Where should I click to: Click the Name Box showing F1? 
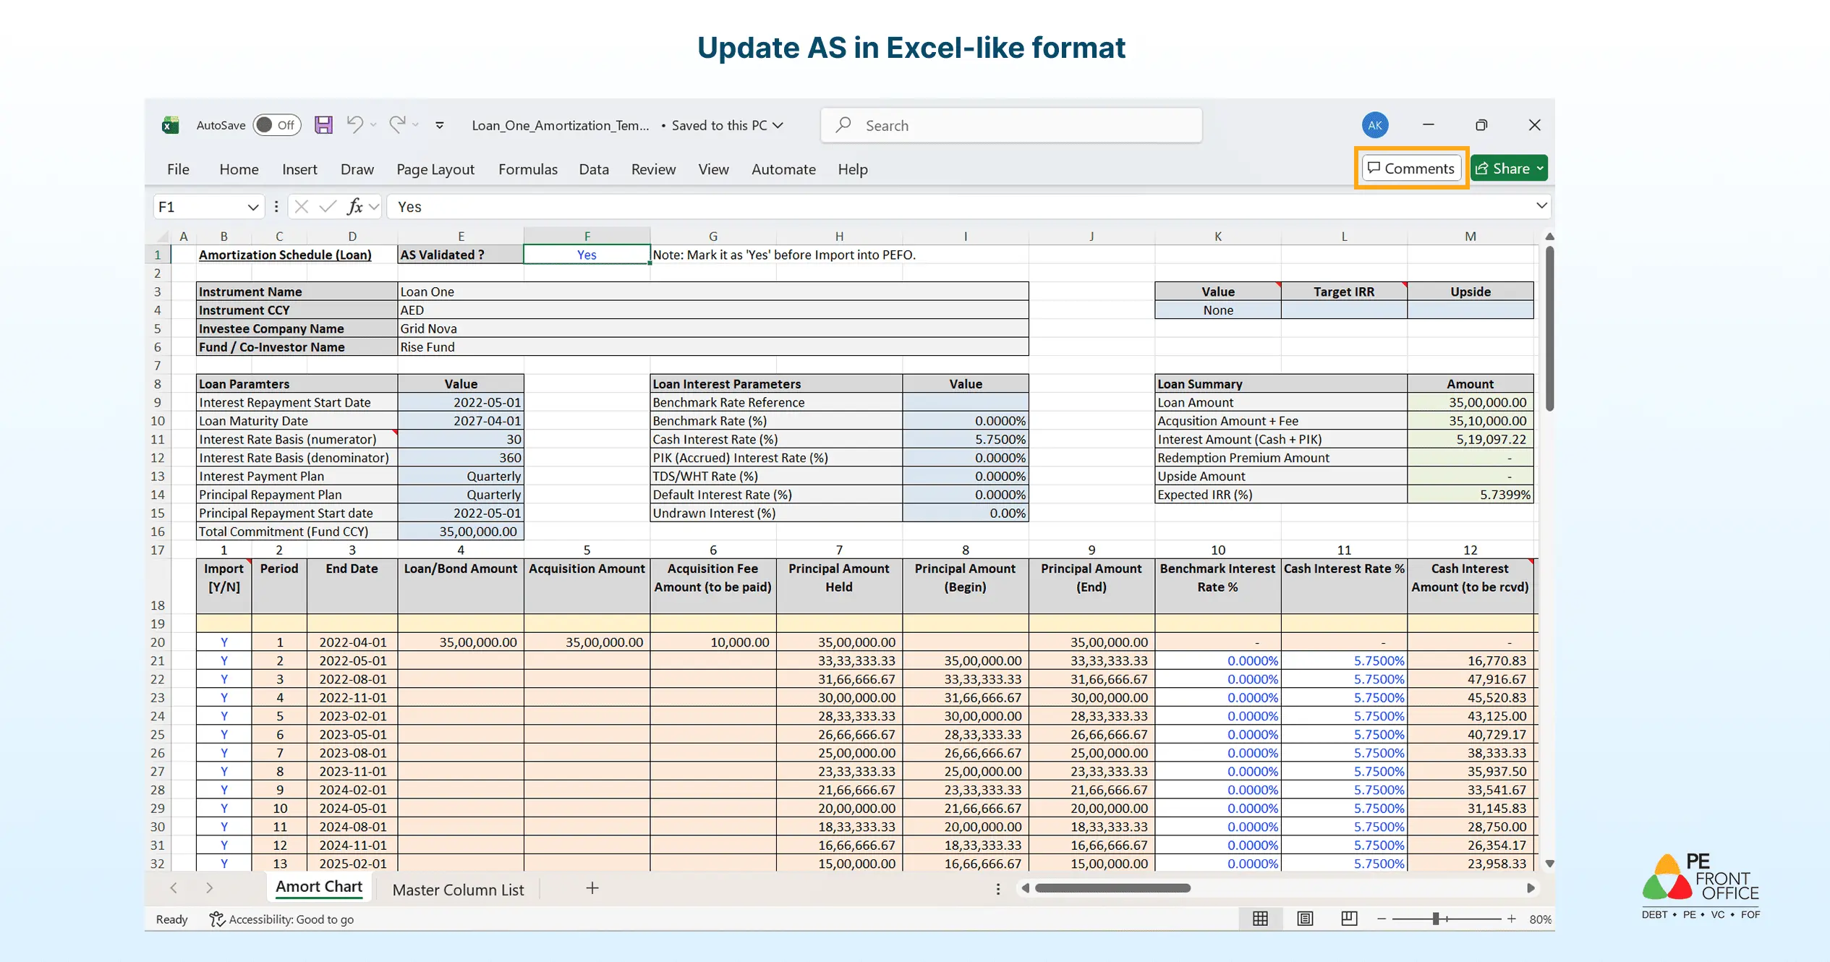point(200,207)
